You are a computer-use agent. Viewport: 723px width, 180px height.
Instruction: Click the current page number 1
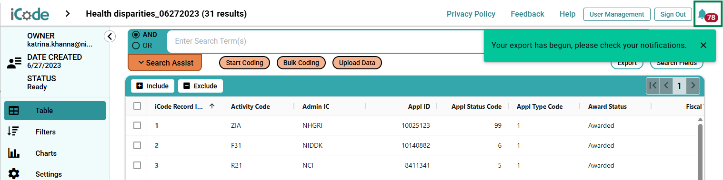click(680, 85)
